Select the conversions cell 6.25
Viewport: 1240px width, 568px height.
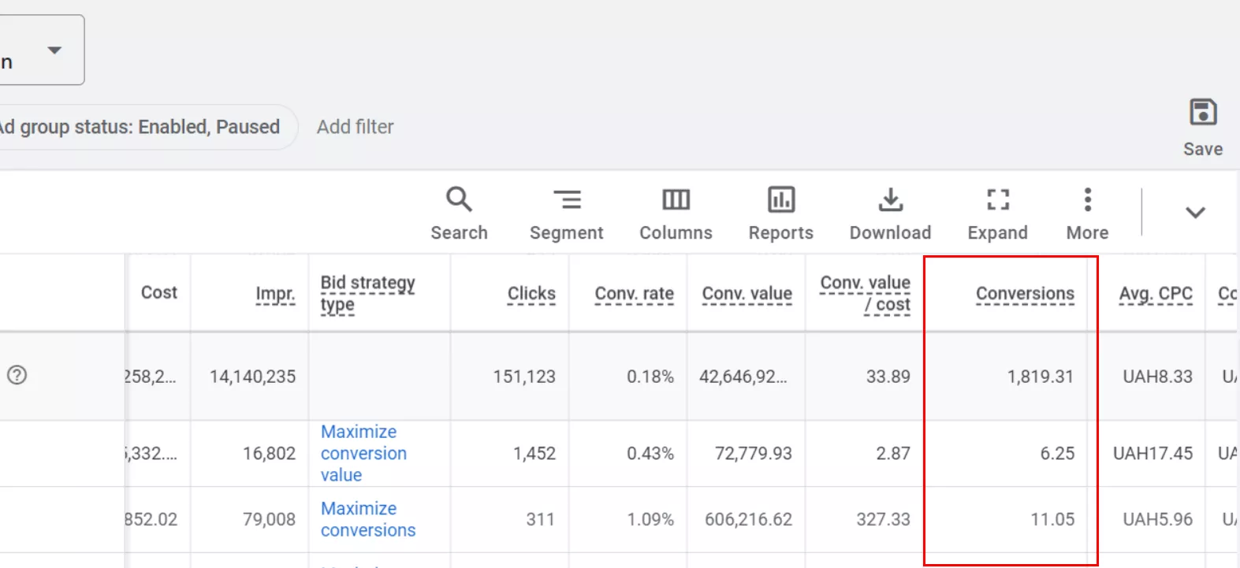point(1057,454)
